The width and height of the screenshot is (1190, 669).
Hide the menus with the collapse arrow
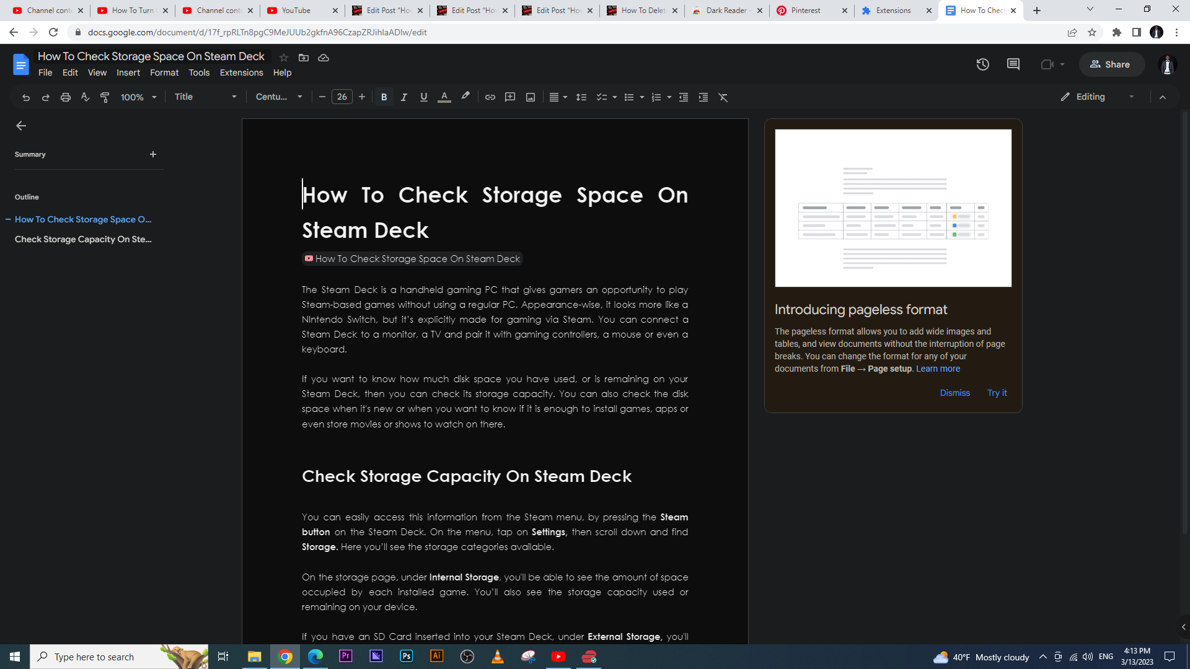coord(1162,97)
